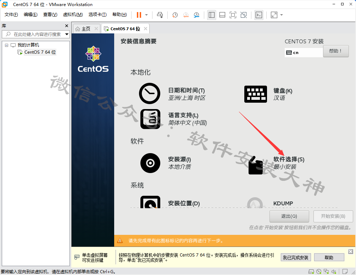The width and height of the screenshot is (356, 275).
Task: Revert the VM to snapshot
Action: pyautogui.click(x=186, y=15)
